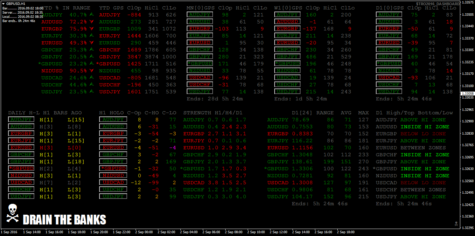Click the small skull icon in chart corner
The height and width of the screenshot is (236, 475).
(x=456, y=223)
